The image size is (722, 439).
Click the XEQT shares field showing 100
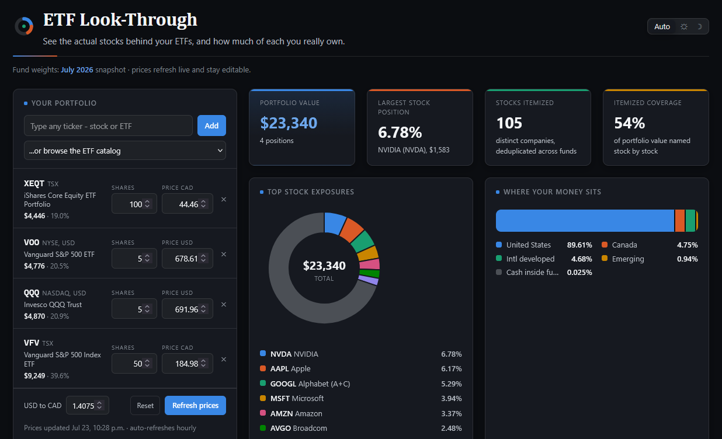coord(134,204)
